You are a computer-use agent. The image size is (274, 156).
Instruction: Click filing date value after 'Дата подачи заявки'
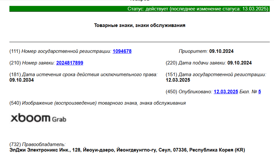click(x=239, y=63)
